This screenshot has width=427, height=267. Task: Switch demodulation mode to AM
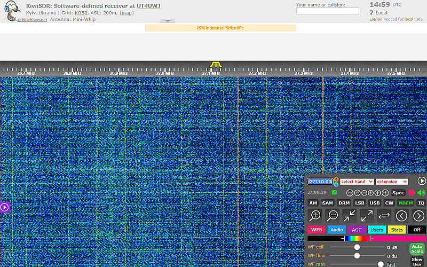coord(313,203)
